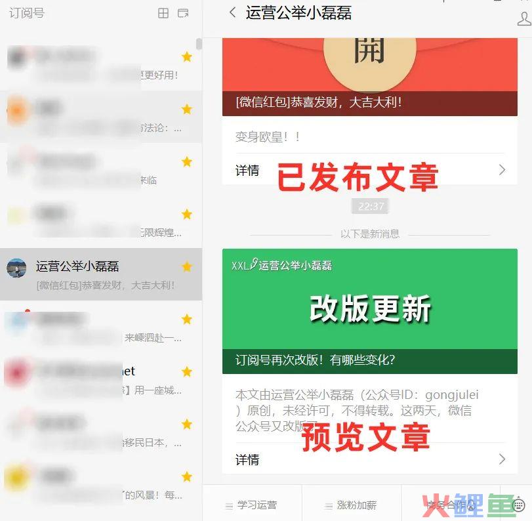Image resolution: width=532 pixels, height=521 pixels.
Task: Click the grid view icon beside 订阅号
Action: [x=163, y=13]
